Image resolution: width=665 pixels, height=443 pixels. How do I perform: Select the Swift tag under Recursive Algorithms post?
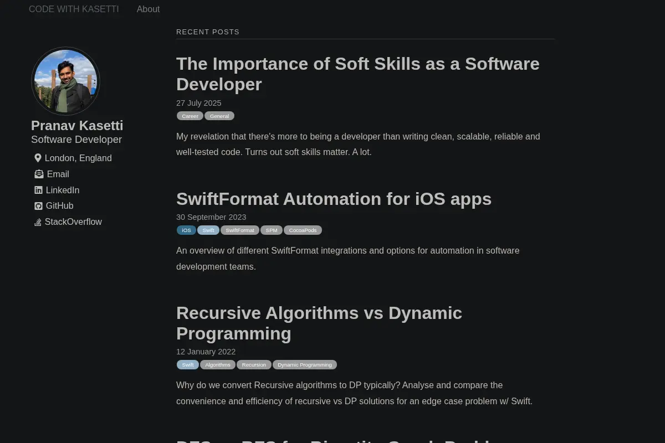pos(188,364)
